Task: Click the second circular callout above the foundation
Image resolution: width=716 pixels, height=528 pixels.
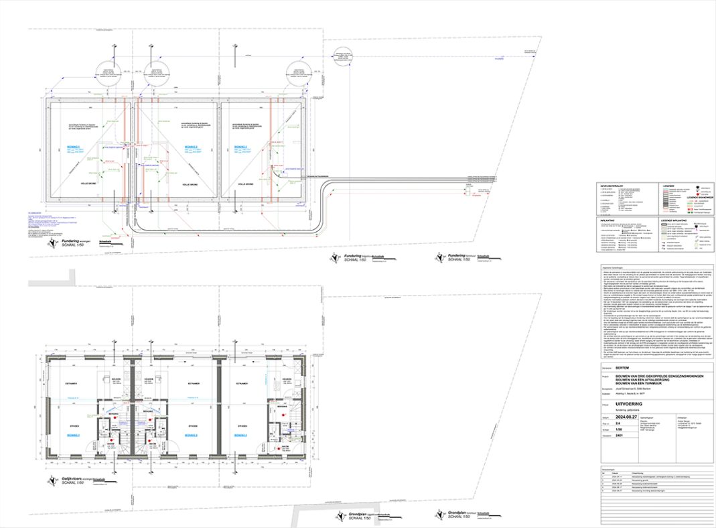Action: pos(155,74)
